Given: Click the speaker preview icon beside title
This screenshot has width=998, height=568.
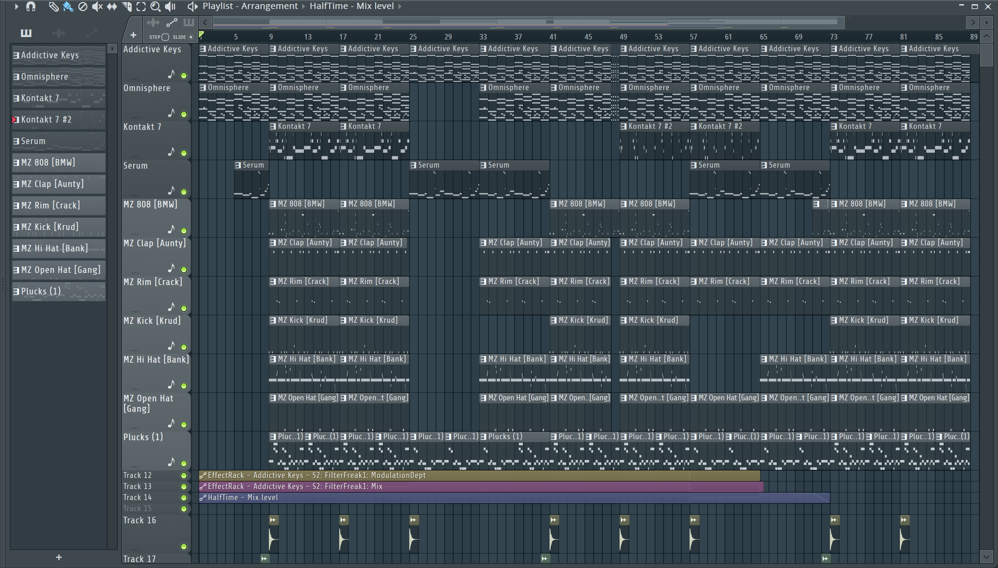Looking at the screenshot, I should point(192,6).
